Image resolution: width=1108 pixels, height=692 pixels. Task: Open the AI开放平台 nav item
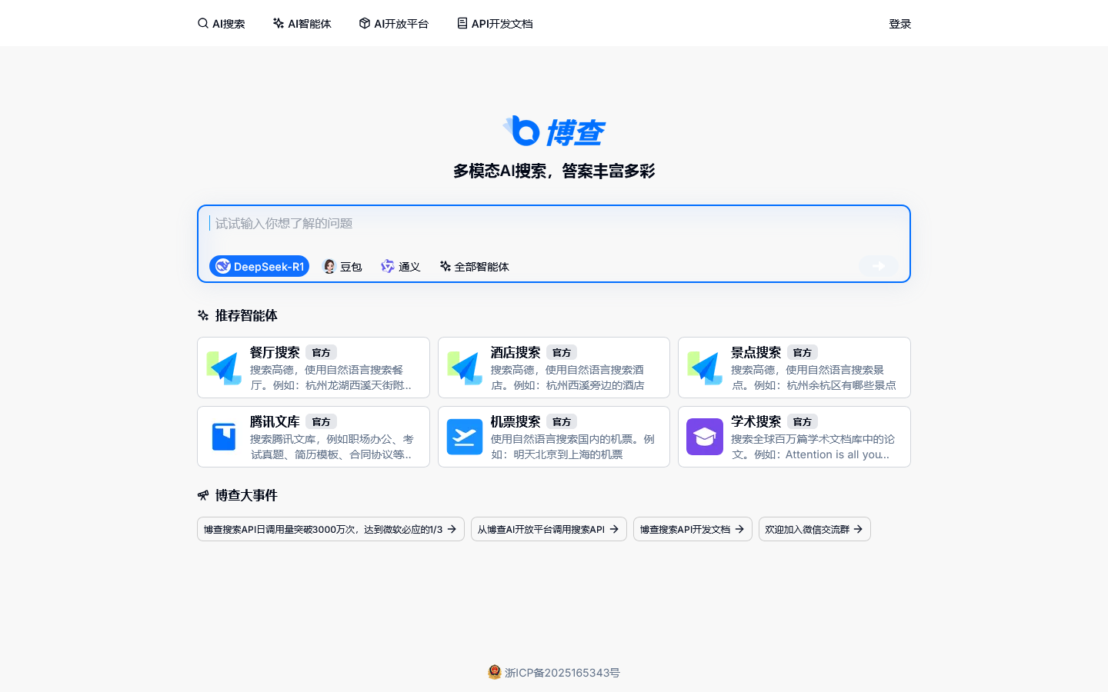point(393,24)
